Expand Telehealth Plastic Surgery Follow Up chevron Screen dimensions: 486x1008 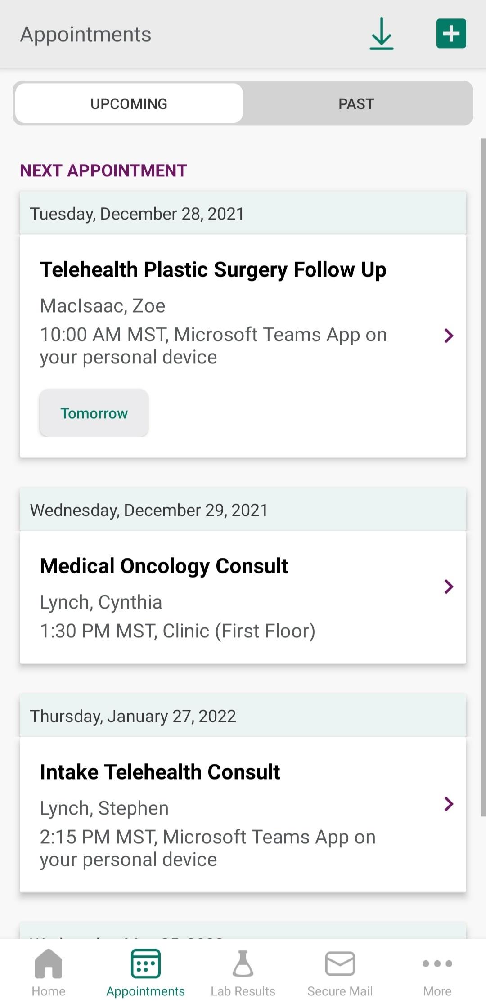[x=449, y=336]
